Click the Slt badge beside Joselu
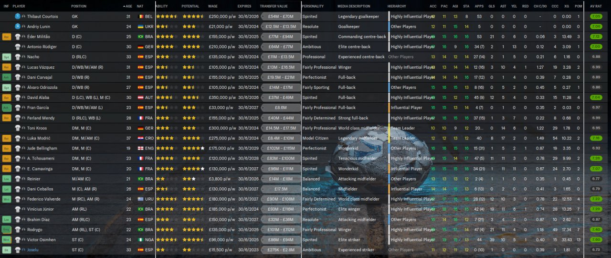 pos(7,250)
